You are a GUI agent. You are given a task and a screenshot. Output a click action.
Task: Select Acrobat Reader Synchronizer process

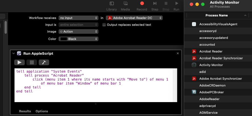coord(218,58)
